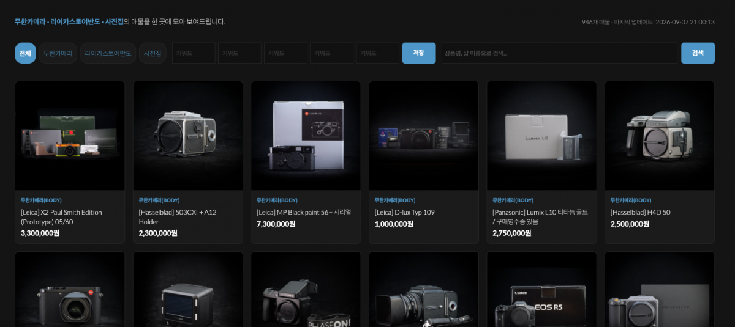
Task: Open the Leica MP Black paint product photo
Action: click(306, 136)
